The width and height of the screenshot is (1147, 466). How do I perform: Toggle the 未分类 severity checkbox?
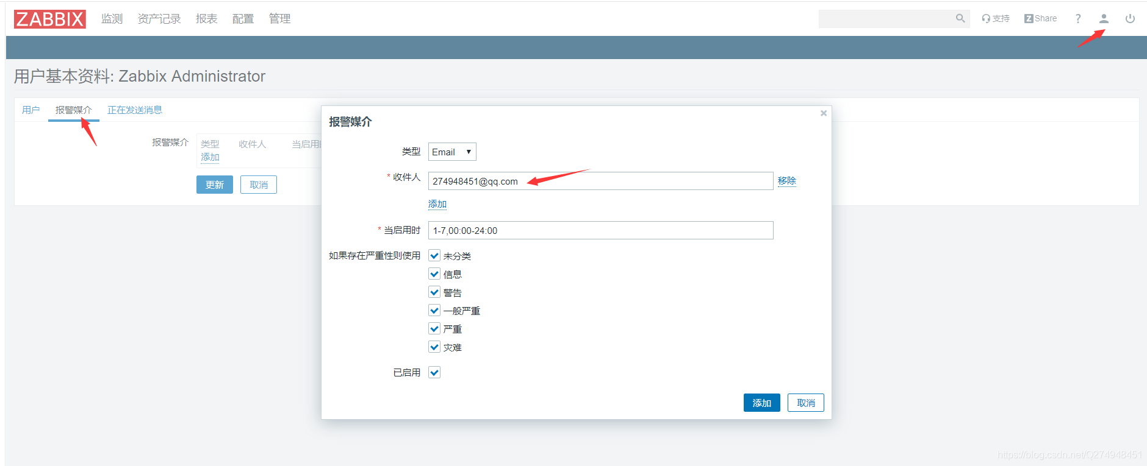pos(434,256)
